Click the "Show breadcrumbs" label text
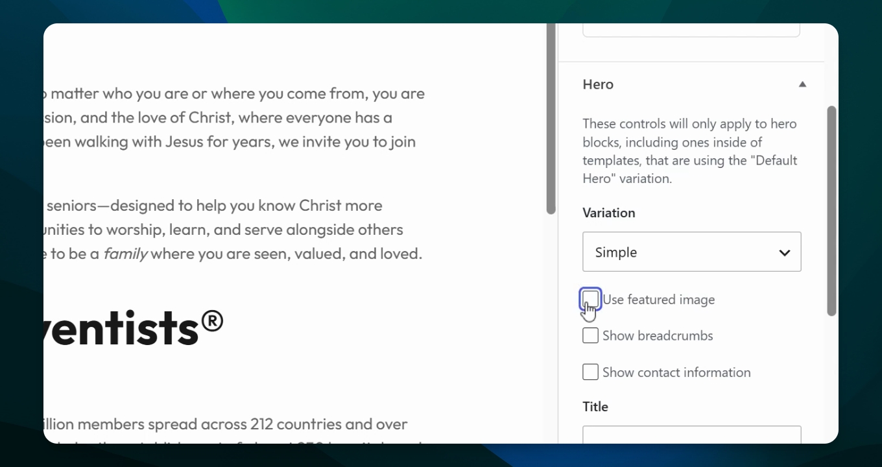 pos(658,336)
